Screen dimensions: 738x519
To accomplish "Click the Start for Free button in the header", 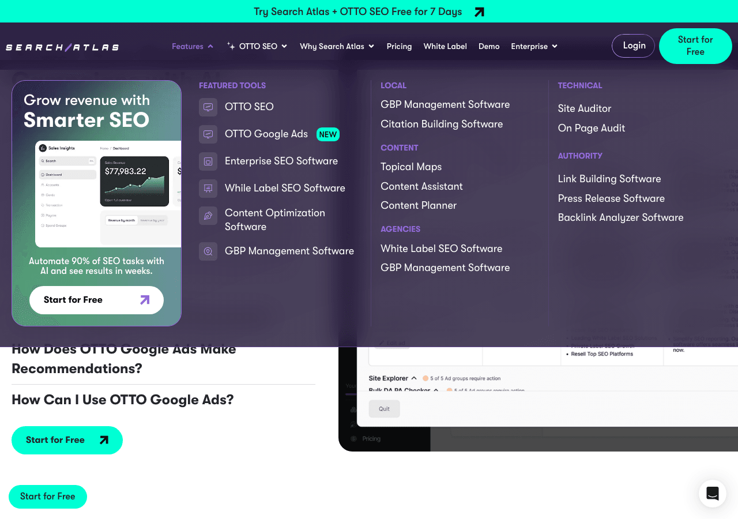I will point(695,46).
